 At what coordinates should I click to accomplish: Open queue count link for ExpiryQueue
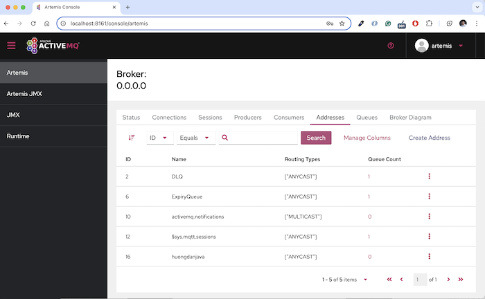[x=369, y=197]
